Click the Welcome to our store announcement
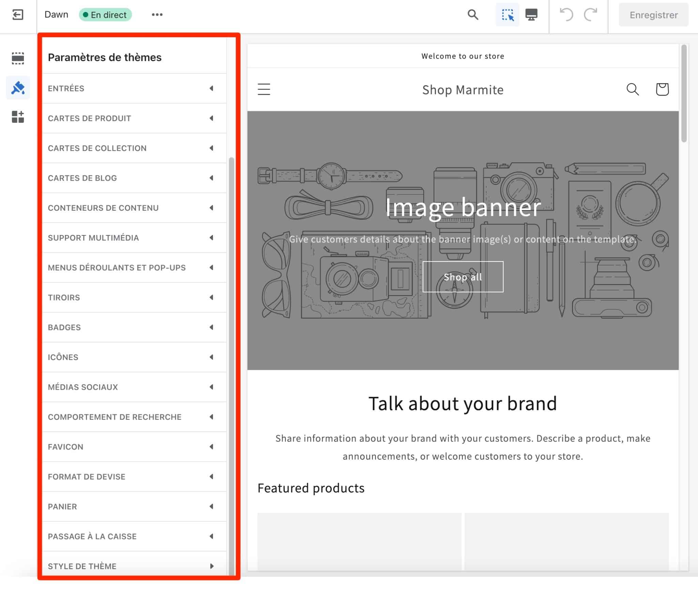Image resolution: width=698 pixels, height=594 pixels. (463, 56)
